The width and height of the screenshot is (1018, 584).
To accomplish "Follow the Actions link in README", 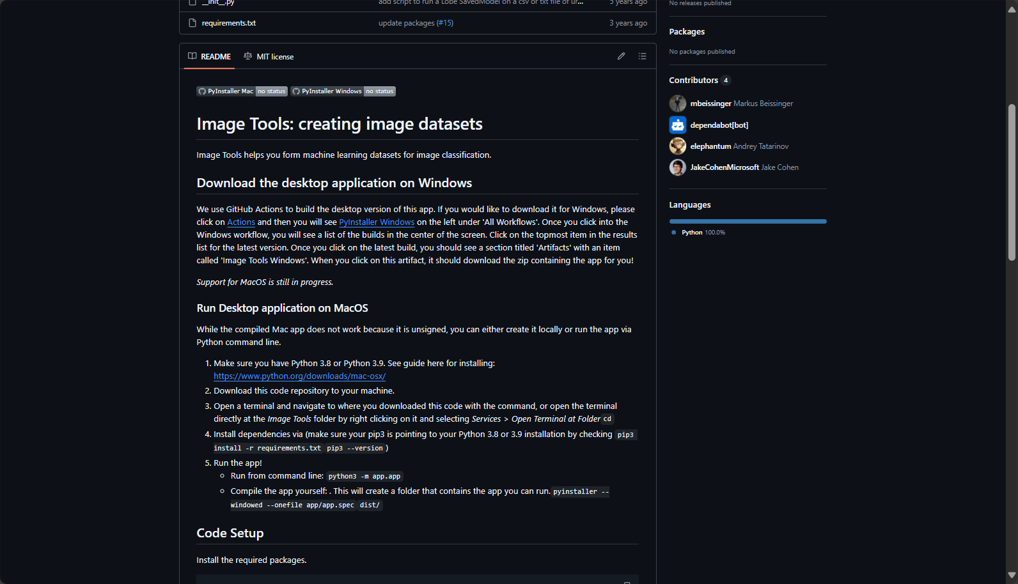I will click(x=241, y=222).
